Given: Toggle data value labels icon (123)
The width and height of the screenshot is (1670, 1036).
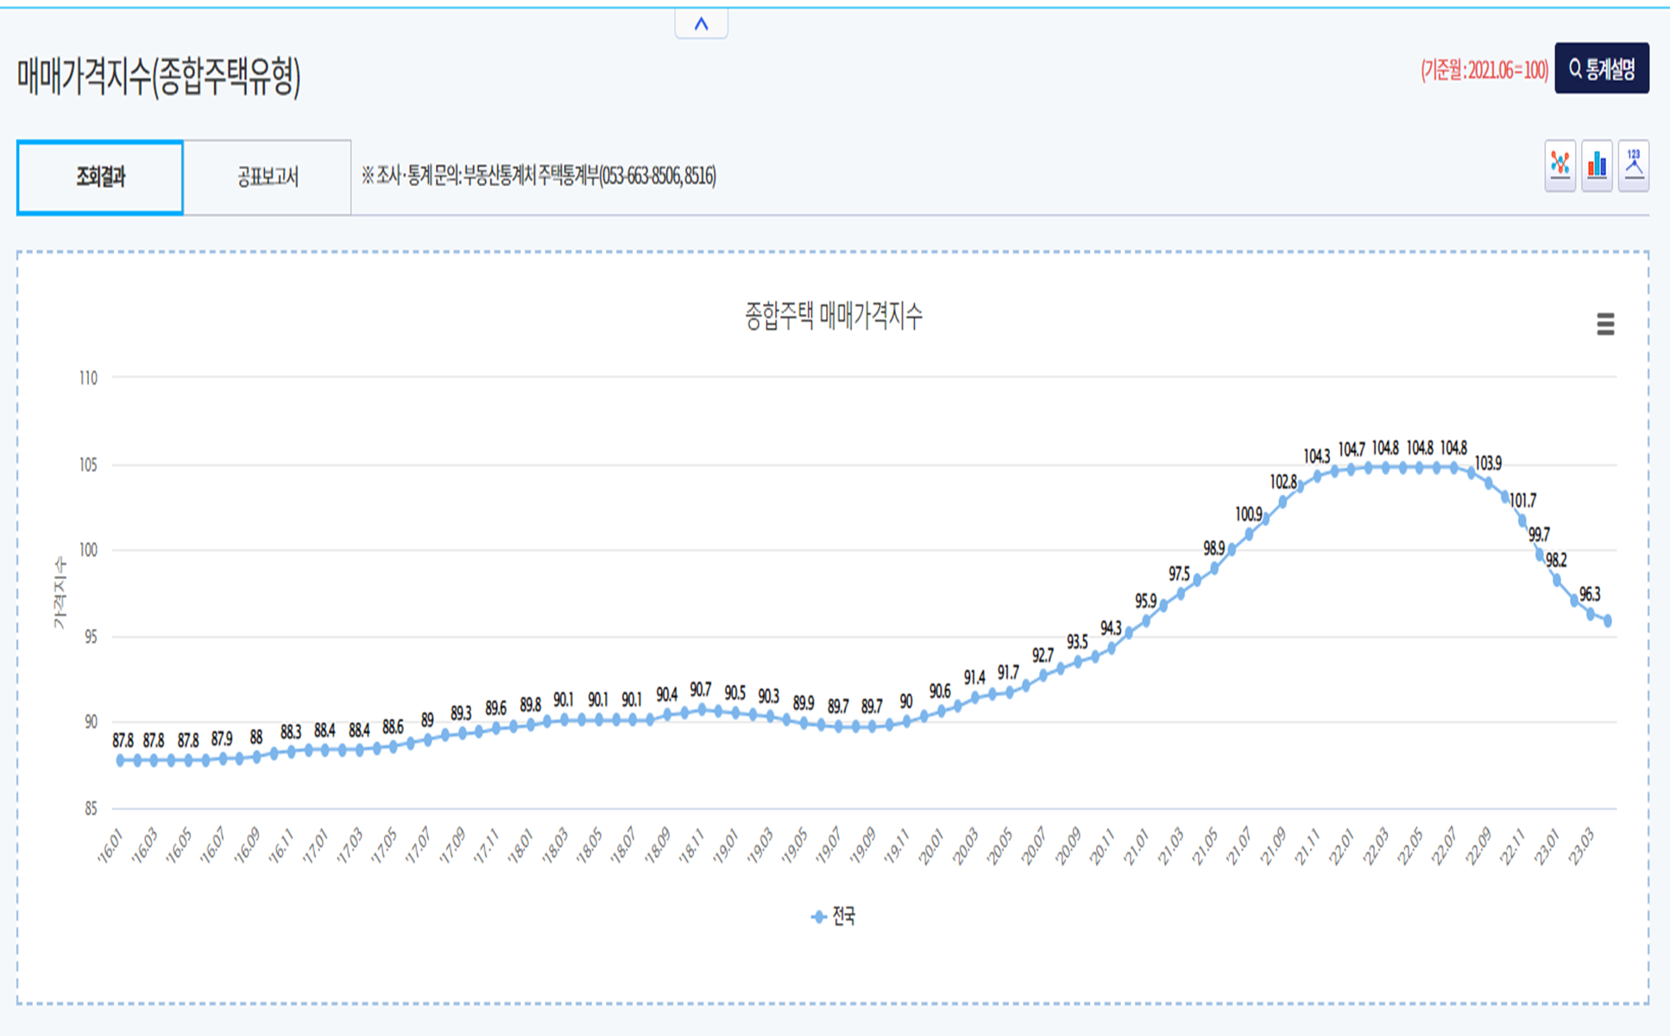Looking at the screenshot, I should coord(1633,165).
